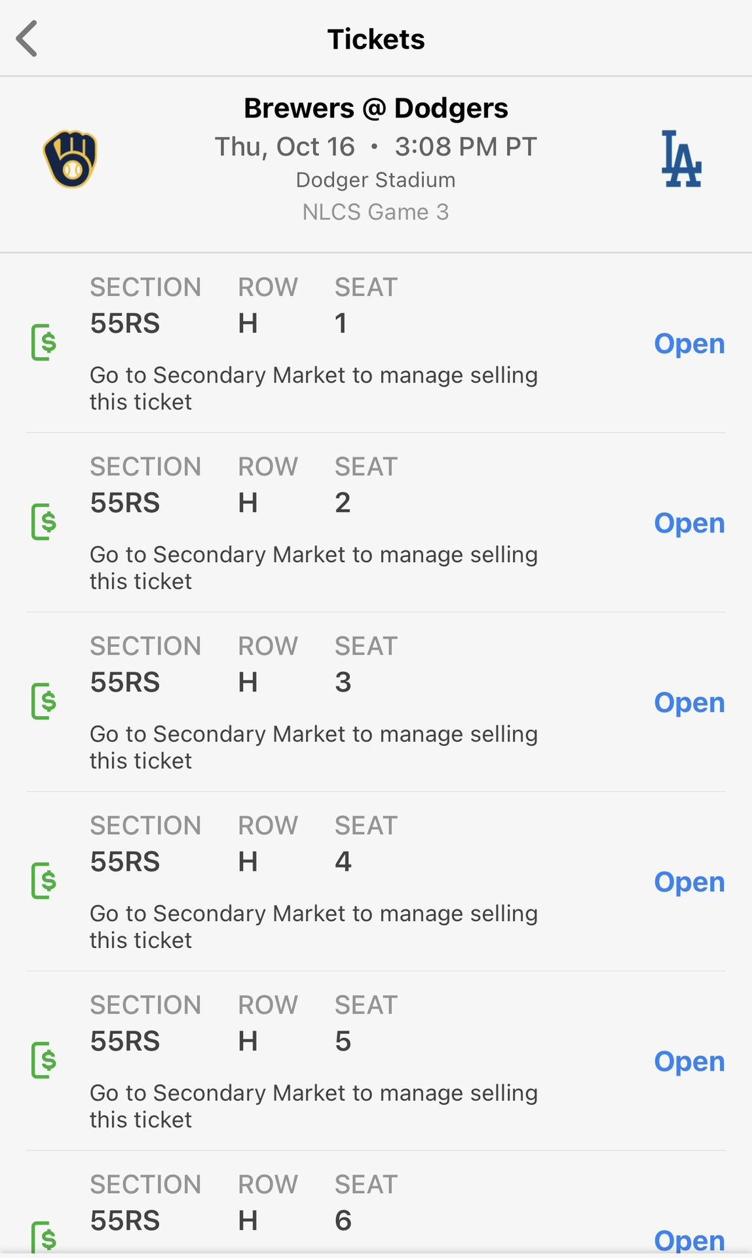Viewport: 752px width, 1258px height.
Task: Open the ticket for seat 1
Action: click(689, 343)
